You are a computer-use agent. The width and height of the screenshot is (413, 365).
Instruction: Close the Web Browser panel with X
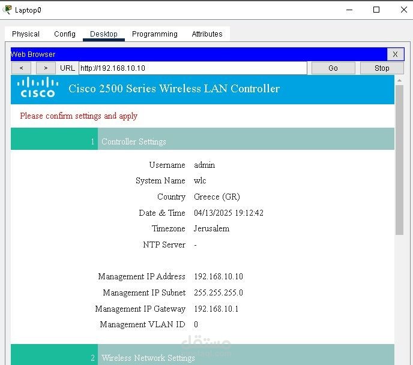point(395,54)
